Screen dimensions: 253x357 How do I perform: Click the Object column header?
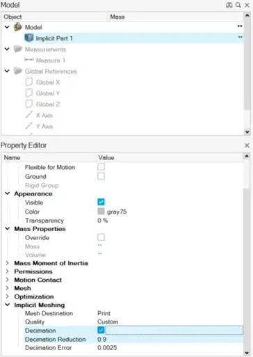point(55,17)
